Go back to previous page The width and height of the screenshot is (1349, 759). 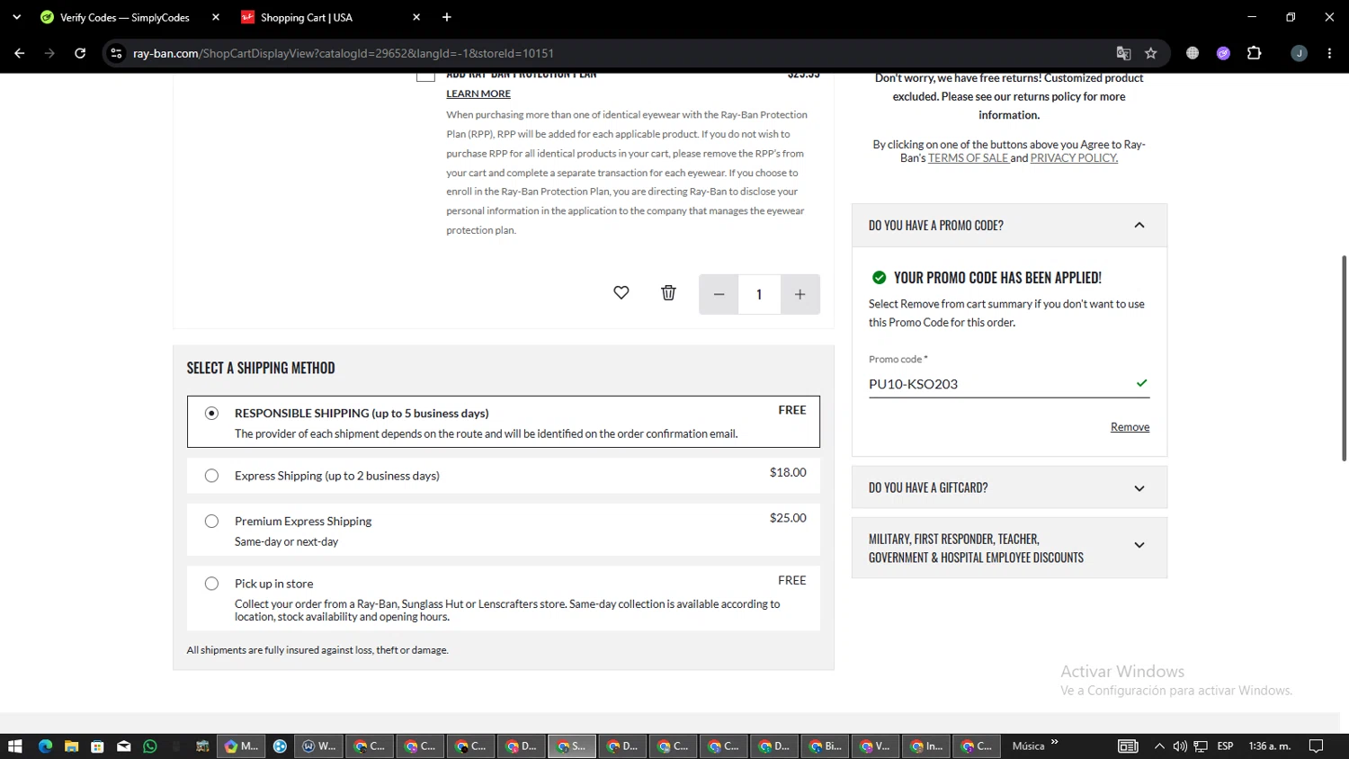(20, 53)
